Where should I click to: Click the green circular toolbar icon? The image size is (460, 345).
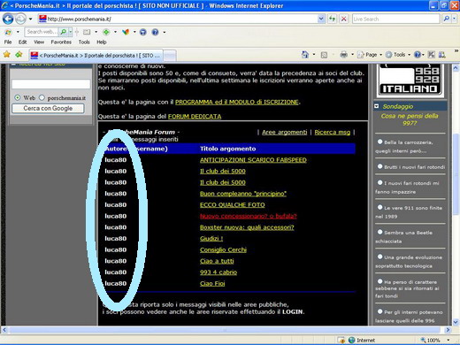[x=106, y=32]
